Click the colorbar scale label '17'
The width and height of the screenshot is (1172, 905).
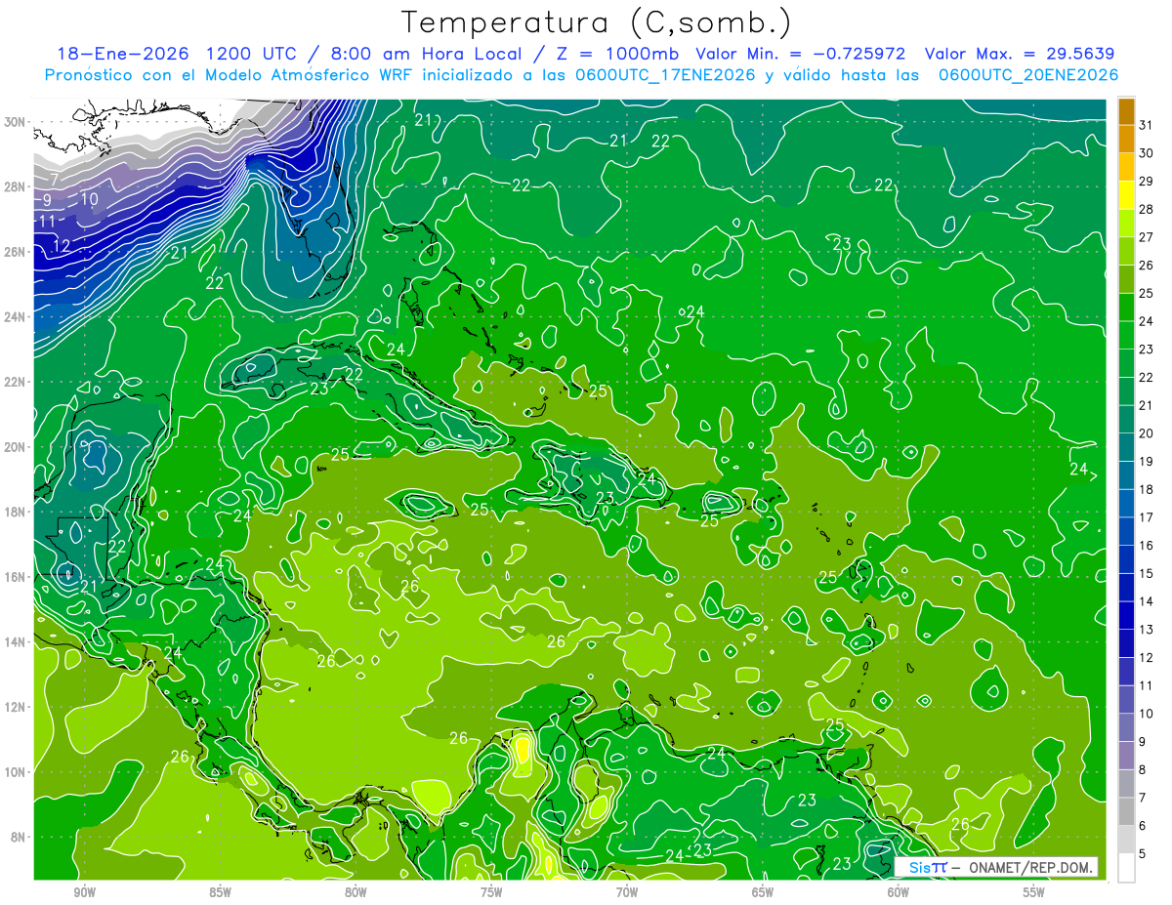click(1147, 517)
